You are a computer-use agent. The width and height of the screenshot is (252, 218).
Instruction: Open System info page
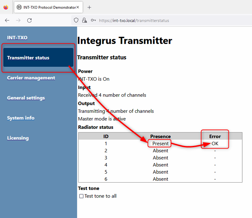pyautogui.click(x=21, y=118)
